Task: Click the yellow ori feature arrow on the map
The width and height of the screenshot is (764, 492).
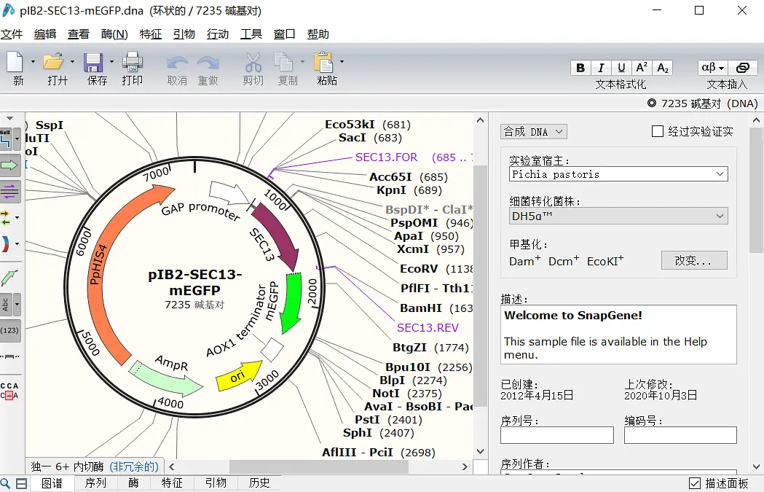Action: coord(238,376)
